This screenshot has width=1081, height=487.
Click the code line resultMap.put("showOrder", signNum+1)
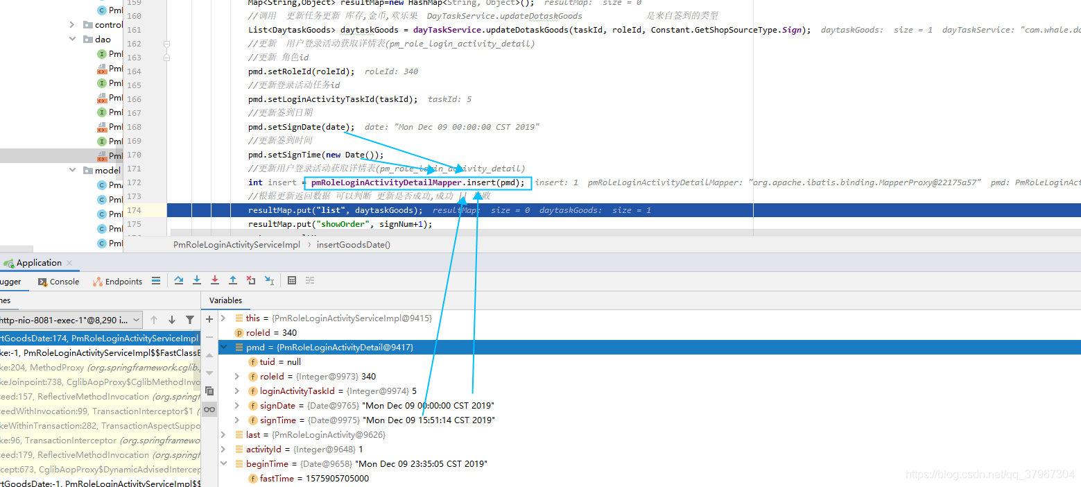tap(340, 224)
